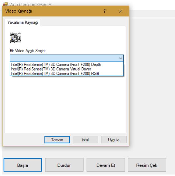175x176 pixels.
Task: Click the Uygula button
Action: pyautogui.click(x=114, y=140)
